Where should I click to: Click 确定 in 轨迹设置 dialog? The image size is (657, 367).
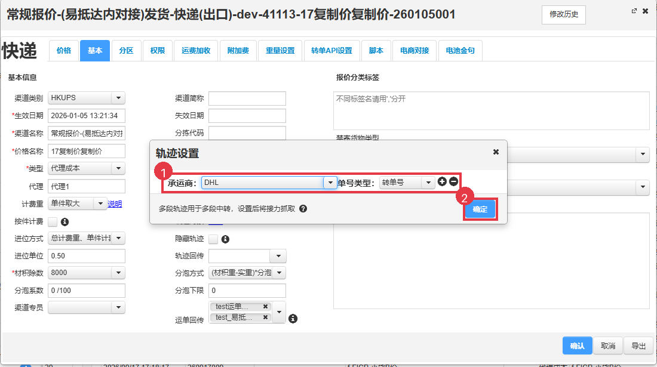tap(480, 209)
